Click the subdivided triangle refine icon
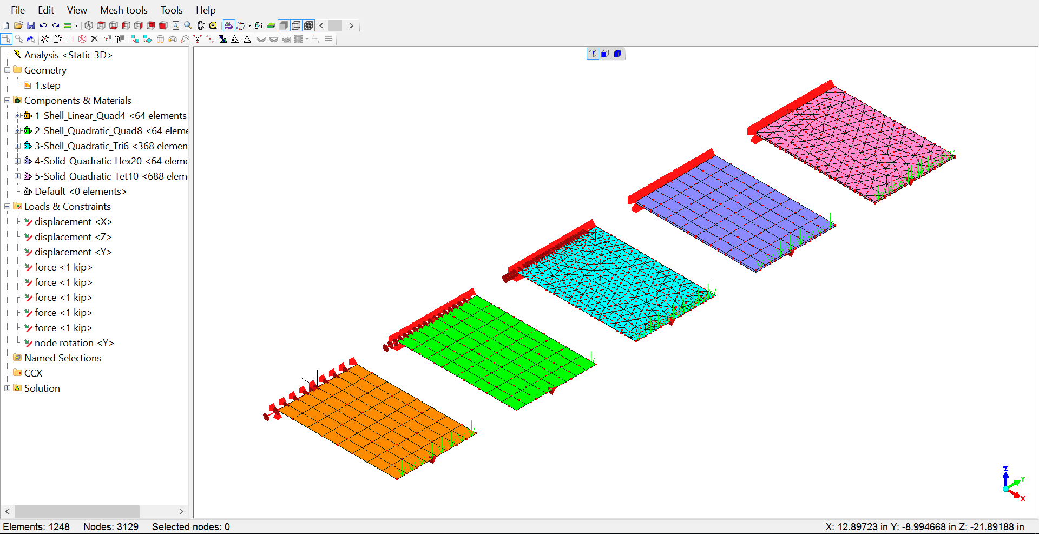Viewport: 1039px width, 534px height. coord(235,39)
